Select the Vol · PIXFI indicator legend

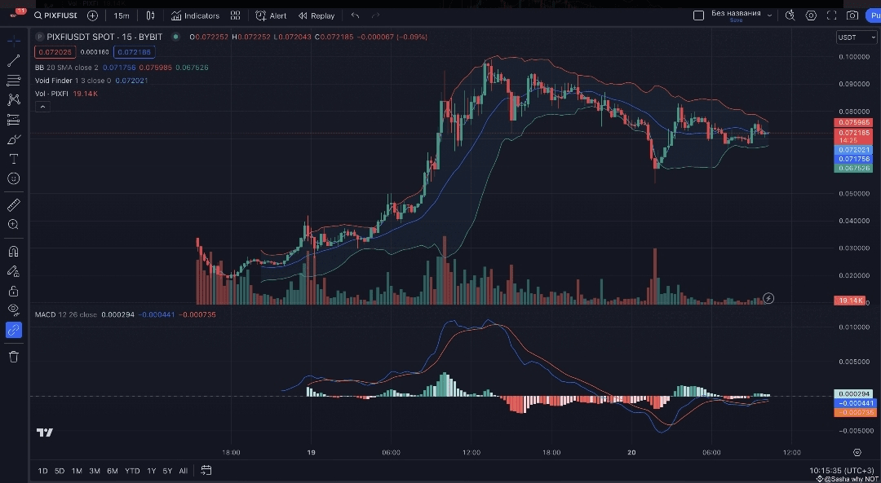51,93
